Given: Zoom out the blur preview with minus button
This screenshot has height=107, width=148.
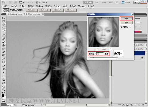Looking at the screenshot, I should pyautogui.click(x=97, y=49).
